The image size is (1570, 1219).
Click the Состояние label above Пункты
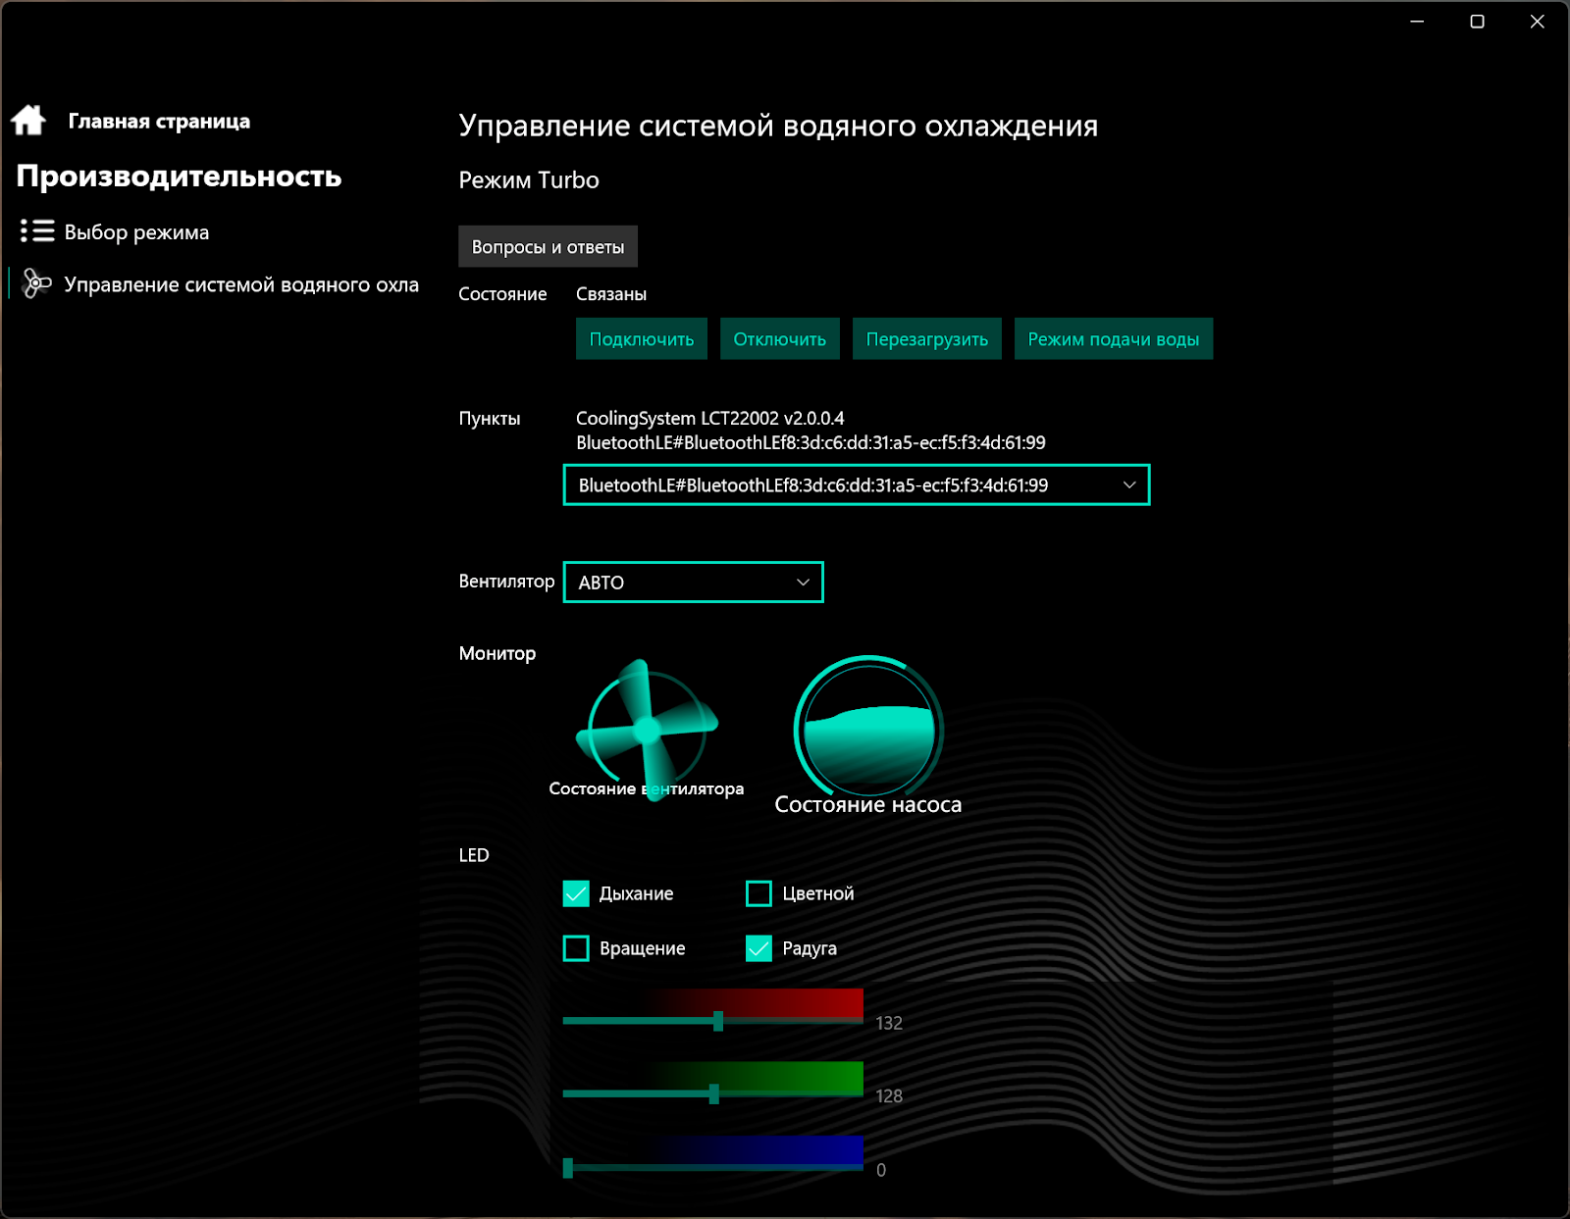502,294
